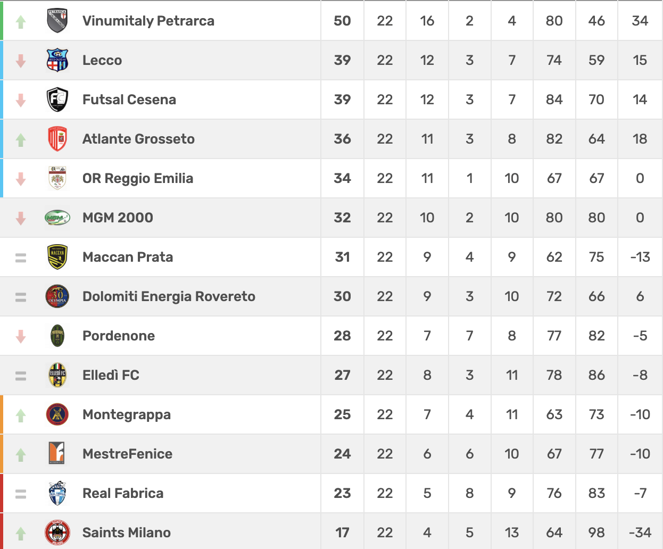The height and width of the screenshot is (549, 663).
Task: Click Vinumitaly Petrarca's 50 points value
Action: click(342, 21)
